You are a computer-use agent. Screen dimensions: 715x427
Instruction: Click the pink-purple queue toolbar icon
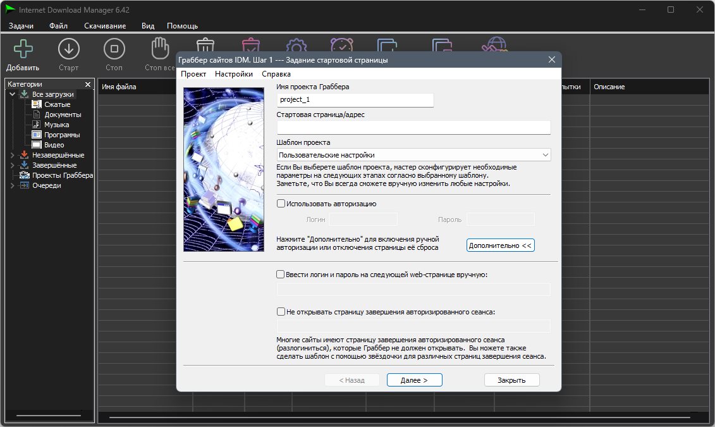pyautogui.click(x=442, y=45)
